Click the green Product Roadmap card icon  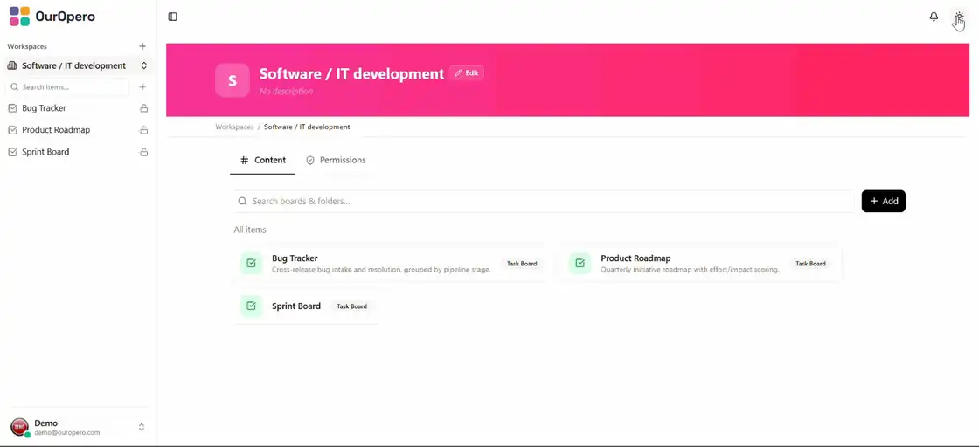pos(580,264)
